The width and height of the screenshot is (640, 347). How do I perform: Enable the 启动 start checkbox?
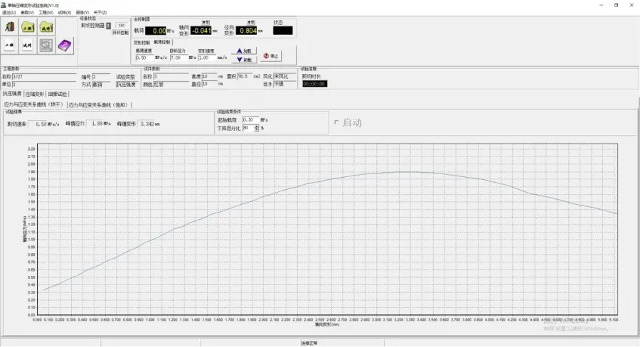click(x=336, y=122)
